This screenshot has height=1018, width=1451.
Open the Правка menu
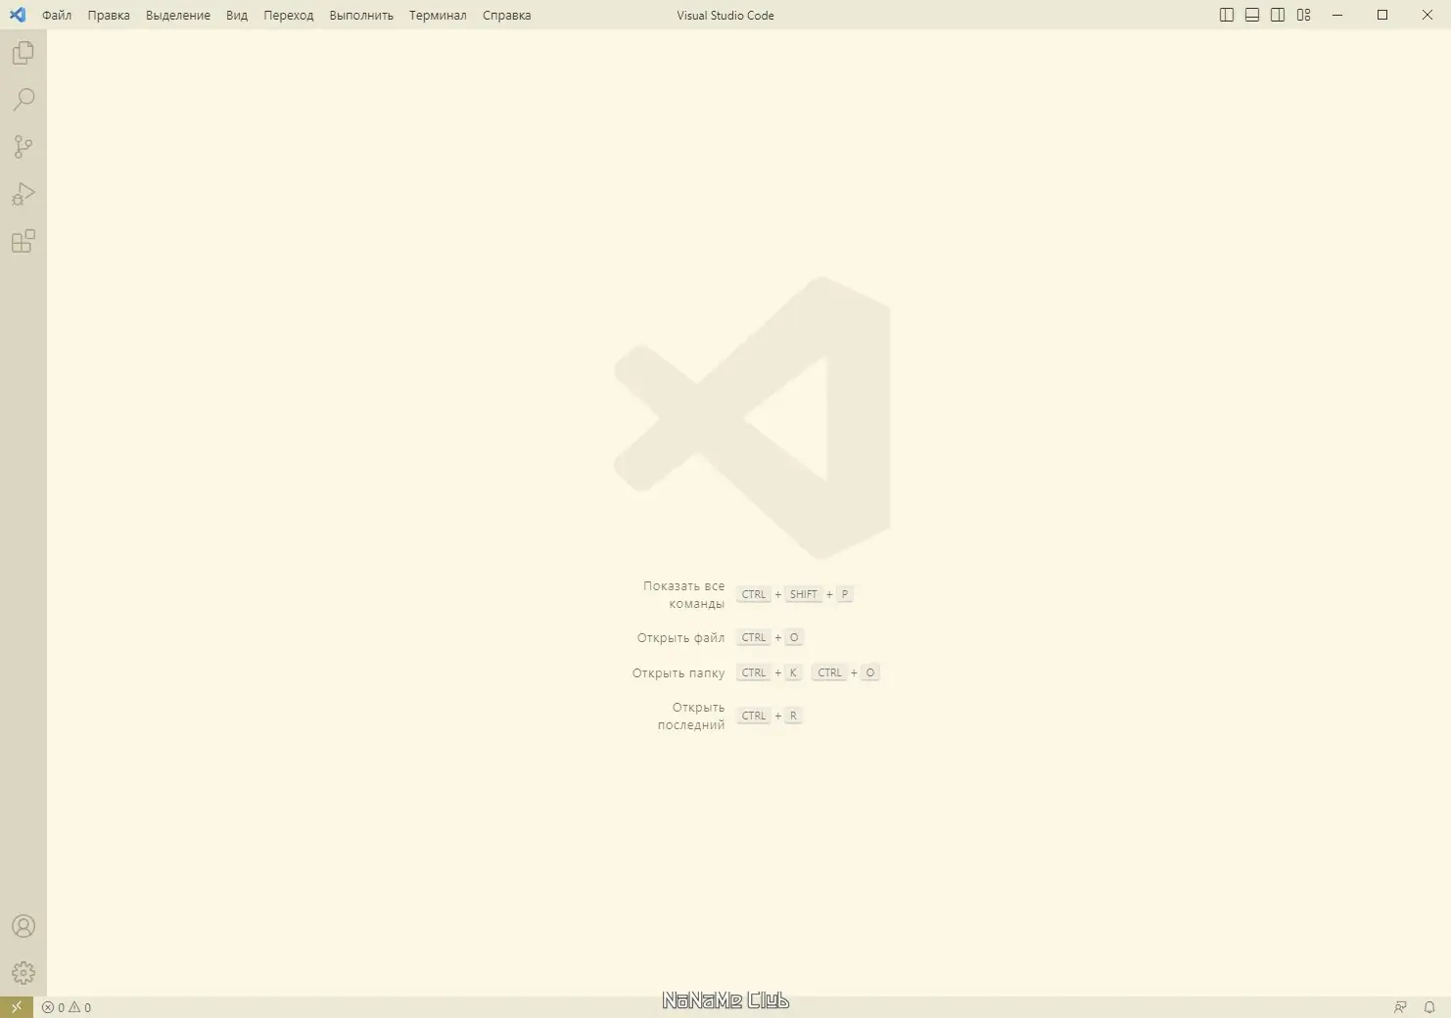[x=109, y=16]
